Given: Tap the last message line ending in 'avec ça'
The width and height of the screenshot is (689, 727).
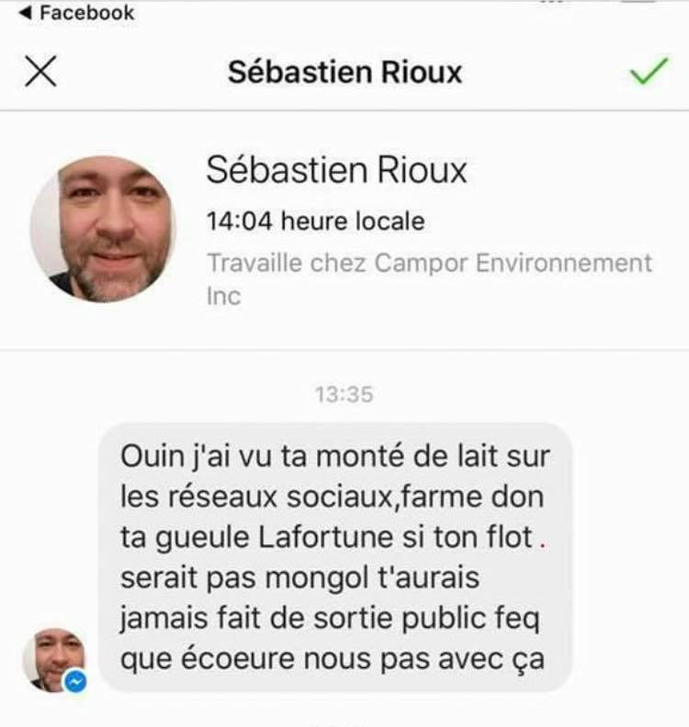Looking at the screenshot, I should click(333, 659).
